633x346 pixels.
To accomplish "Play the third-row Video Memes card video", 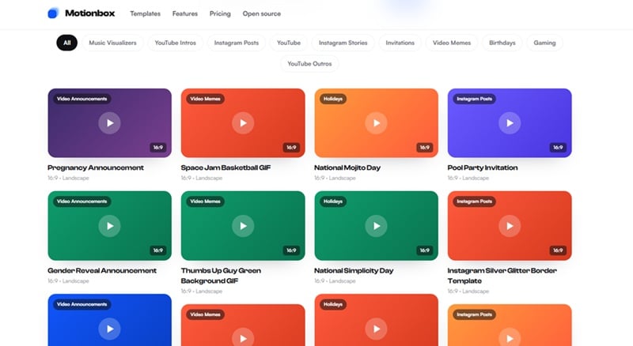I will 243,338.
